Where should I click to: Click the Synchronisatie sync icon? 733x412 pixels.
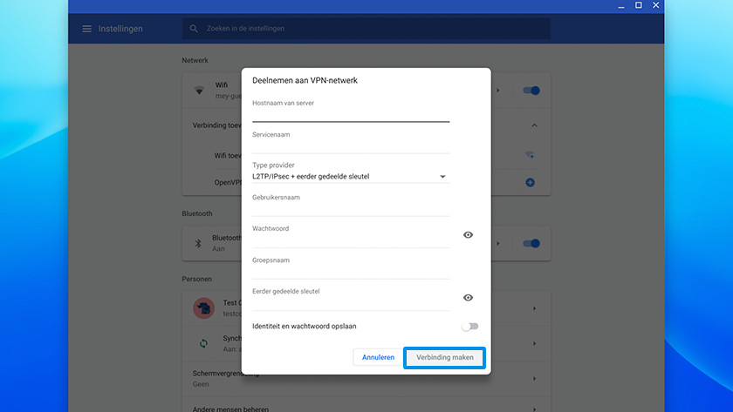(203, 343)
